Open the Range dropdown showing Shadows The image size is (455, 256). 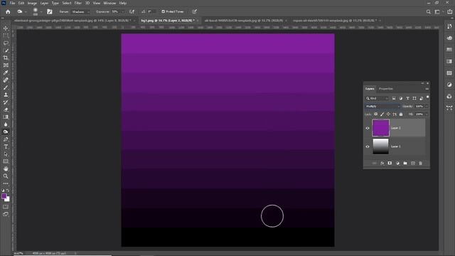[x=80, y=12]
